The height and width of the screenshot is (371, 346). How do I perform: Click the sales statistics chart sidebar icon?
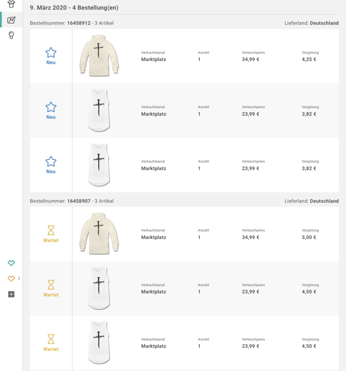click(11, 20)
